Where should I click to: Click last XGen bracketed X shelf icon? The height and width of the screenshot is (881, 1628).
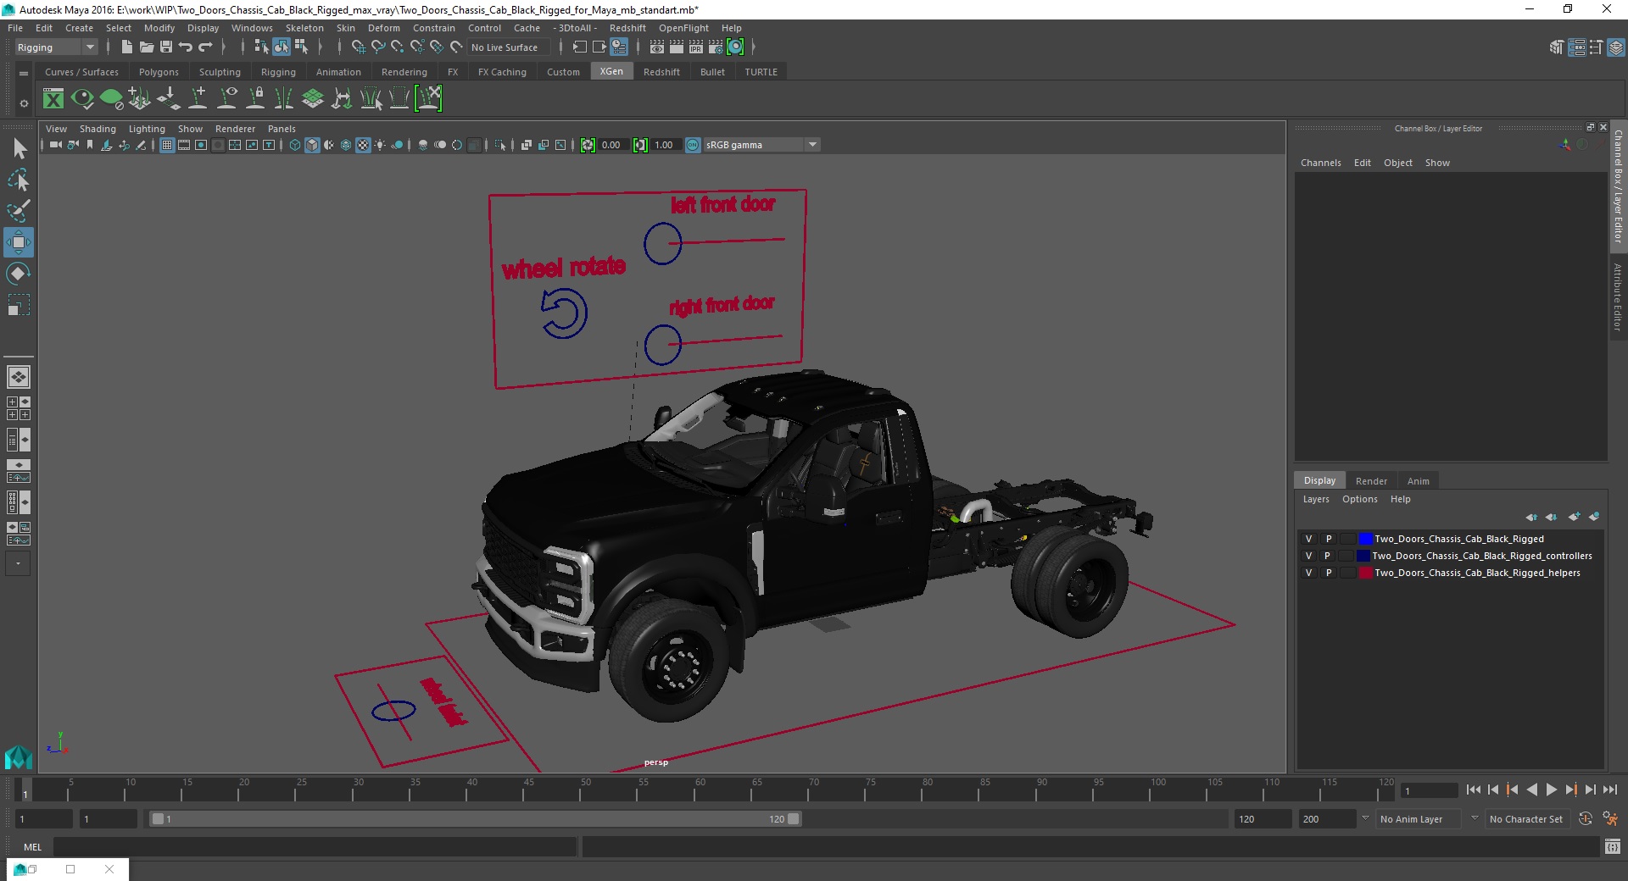coord(429,99)
